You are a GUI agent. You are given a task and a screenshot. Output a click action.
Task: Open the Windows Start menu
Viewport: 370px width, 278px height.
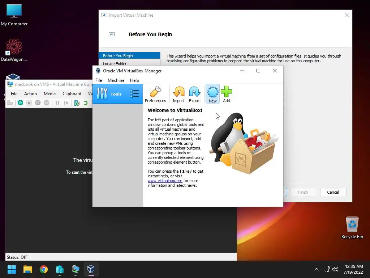point(12,269)
